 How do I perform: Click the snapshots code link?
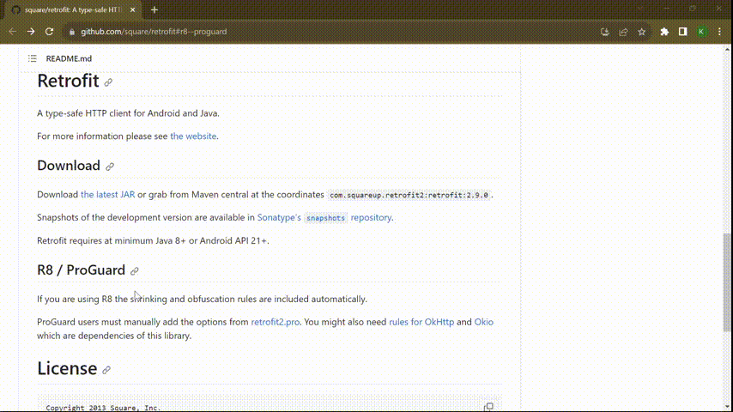point(325,218)
